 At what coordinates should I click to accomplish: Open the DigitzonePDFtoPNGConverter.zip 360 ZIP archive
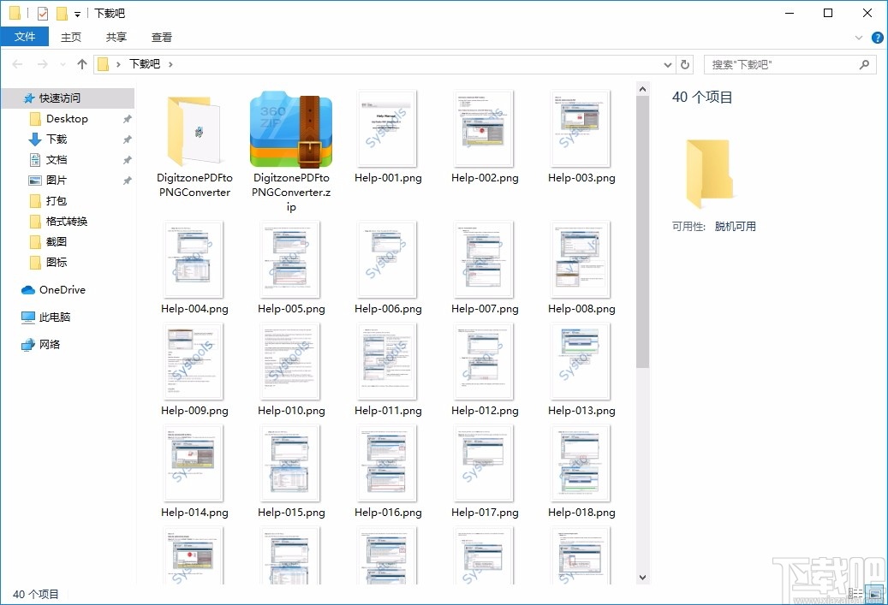click(290, 130)
